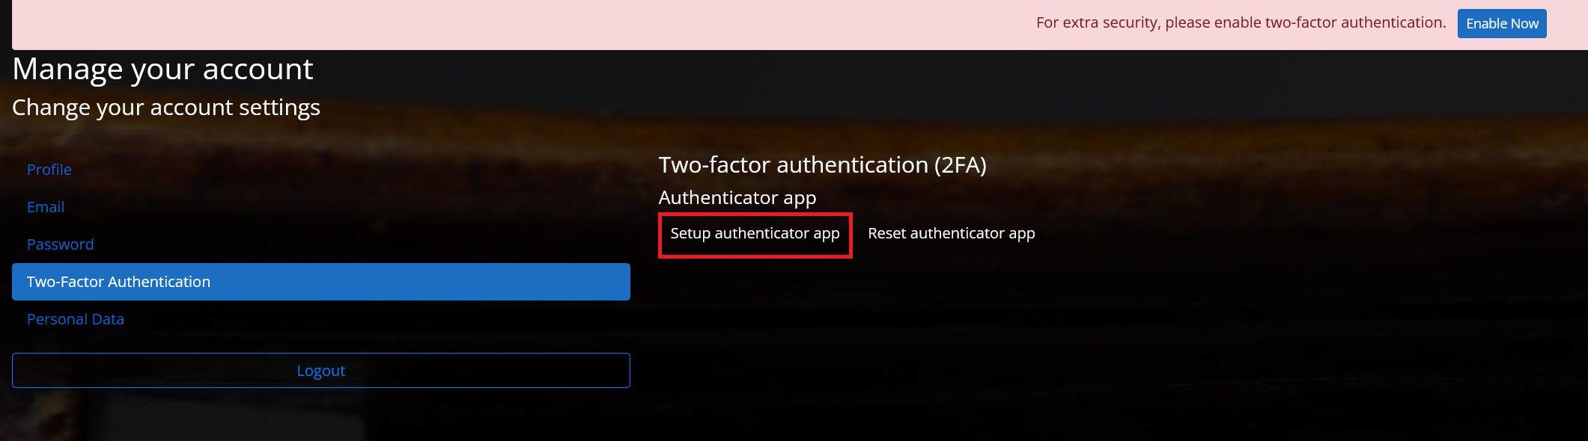Open the Profile settings page
The image size is (1588, 441).
pos(49,170)
